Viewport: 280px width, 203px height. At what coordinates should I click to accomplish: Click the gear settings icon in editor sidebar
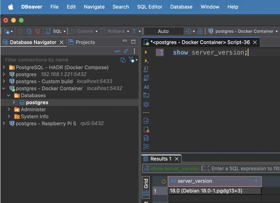point(146,104)
